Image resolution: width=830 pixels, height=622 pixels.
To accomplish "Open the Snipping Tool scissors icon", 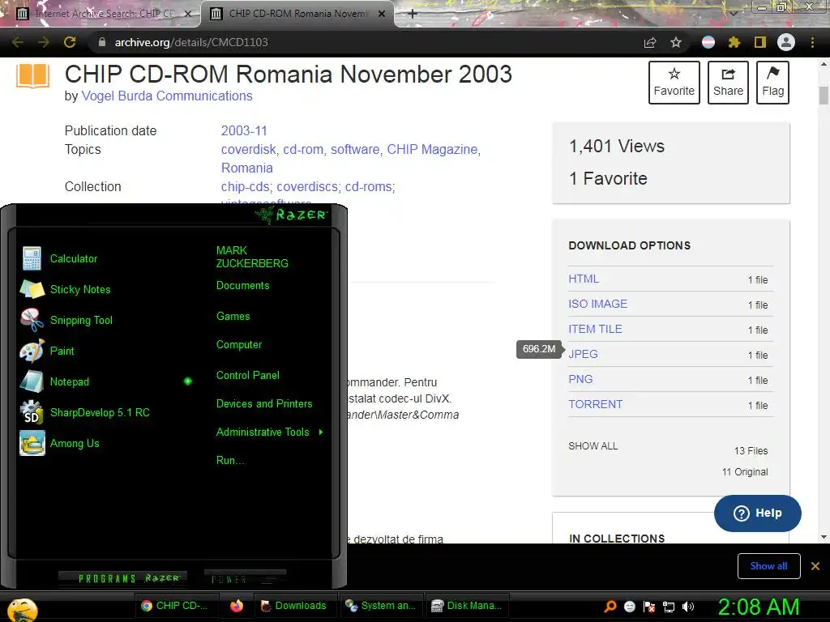I will coord(32,320).
